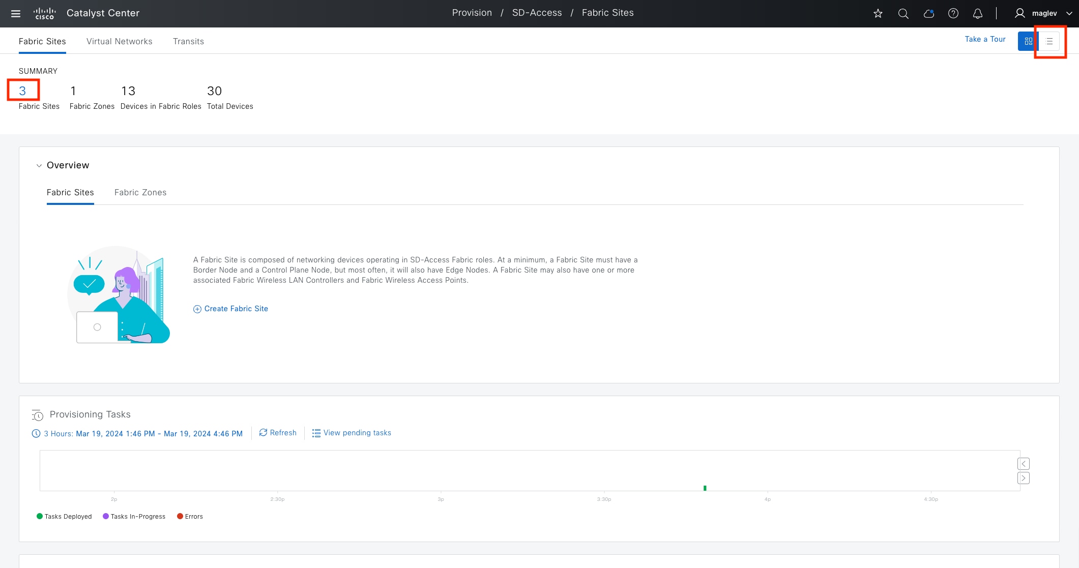Click the cloud connection status icon
The width and height of the screenshot is (1079, 568).
pos(929,14)
